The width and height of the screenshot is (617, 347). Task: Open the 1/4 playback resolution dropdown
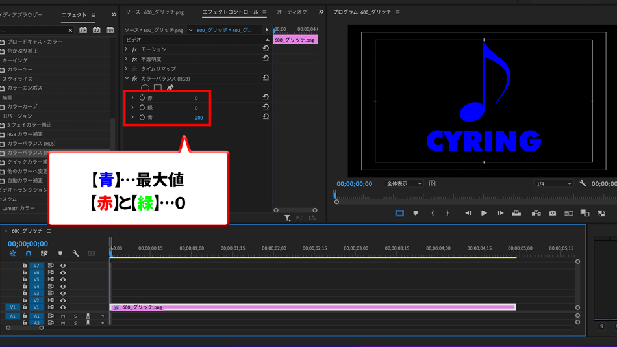click(553, 183)
